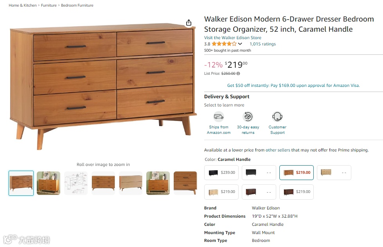Click the list price info icon
This screenshot has height=247, width=383.
[x=238, y=73]
